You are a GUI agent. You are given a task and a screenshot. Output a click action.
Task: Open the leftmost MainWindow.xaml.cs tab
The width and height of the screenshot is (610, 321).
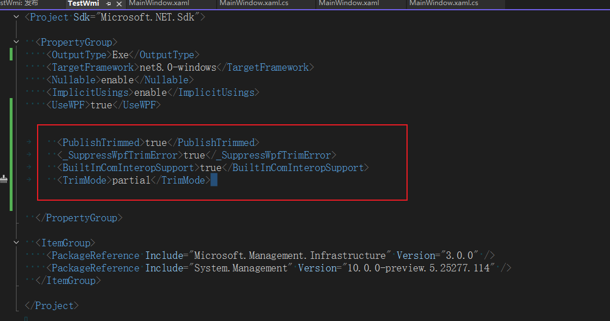(254, 3)
